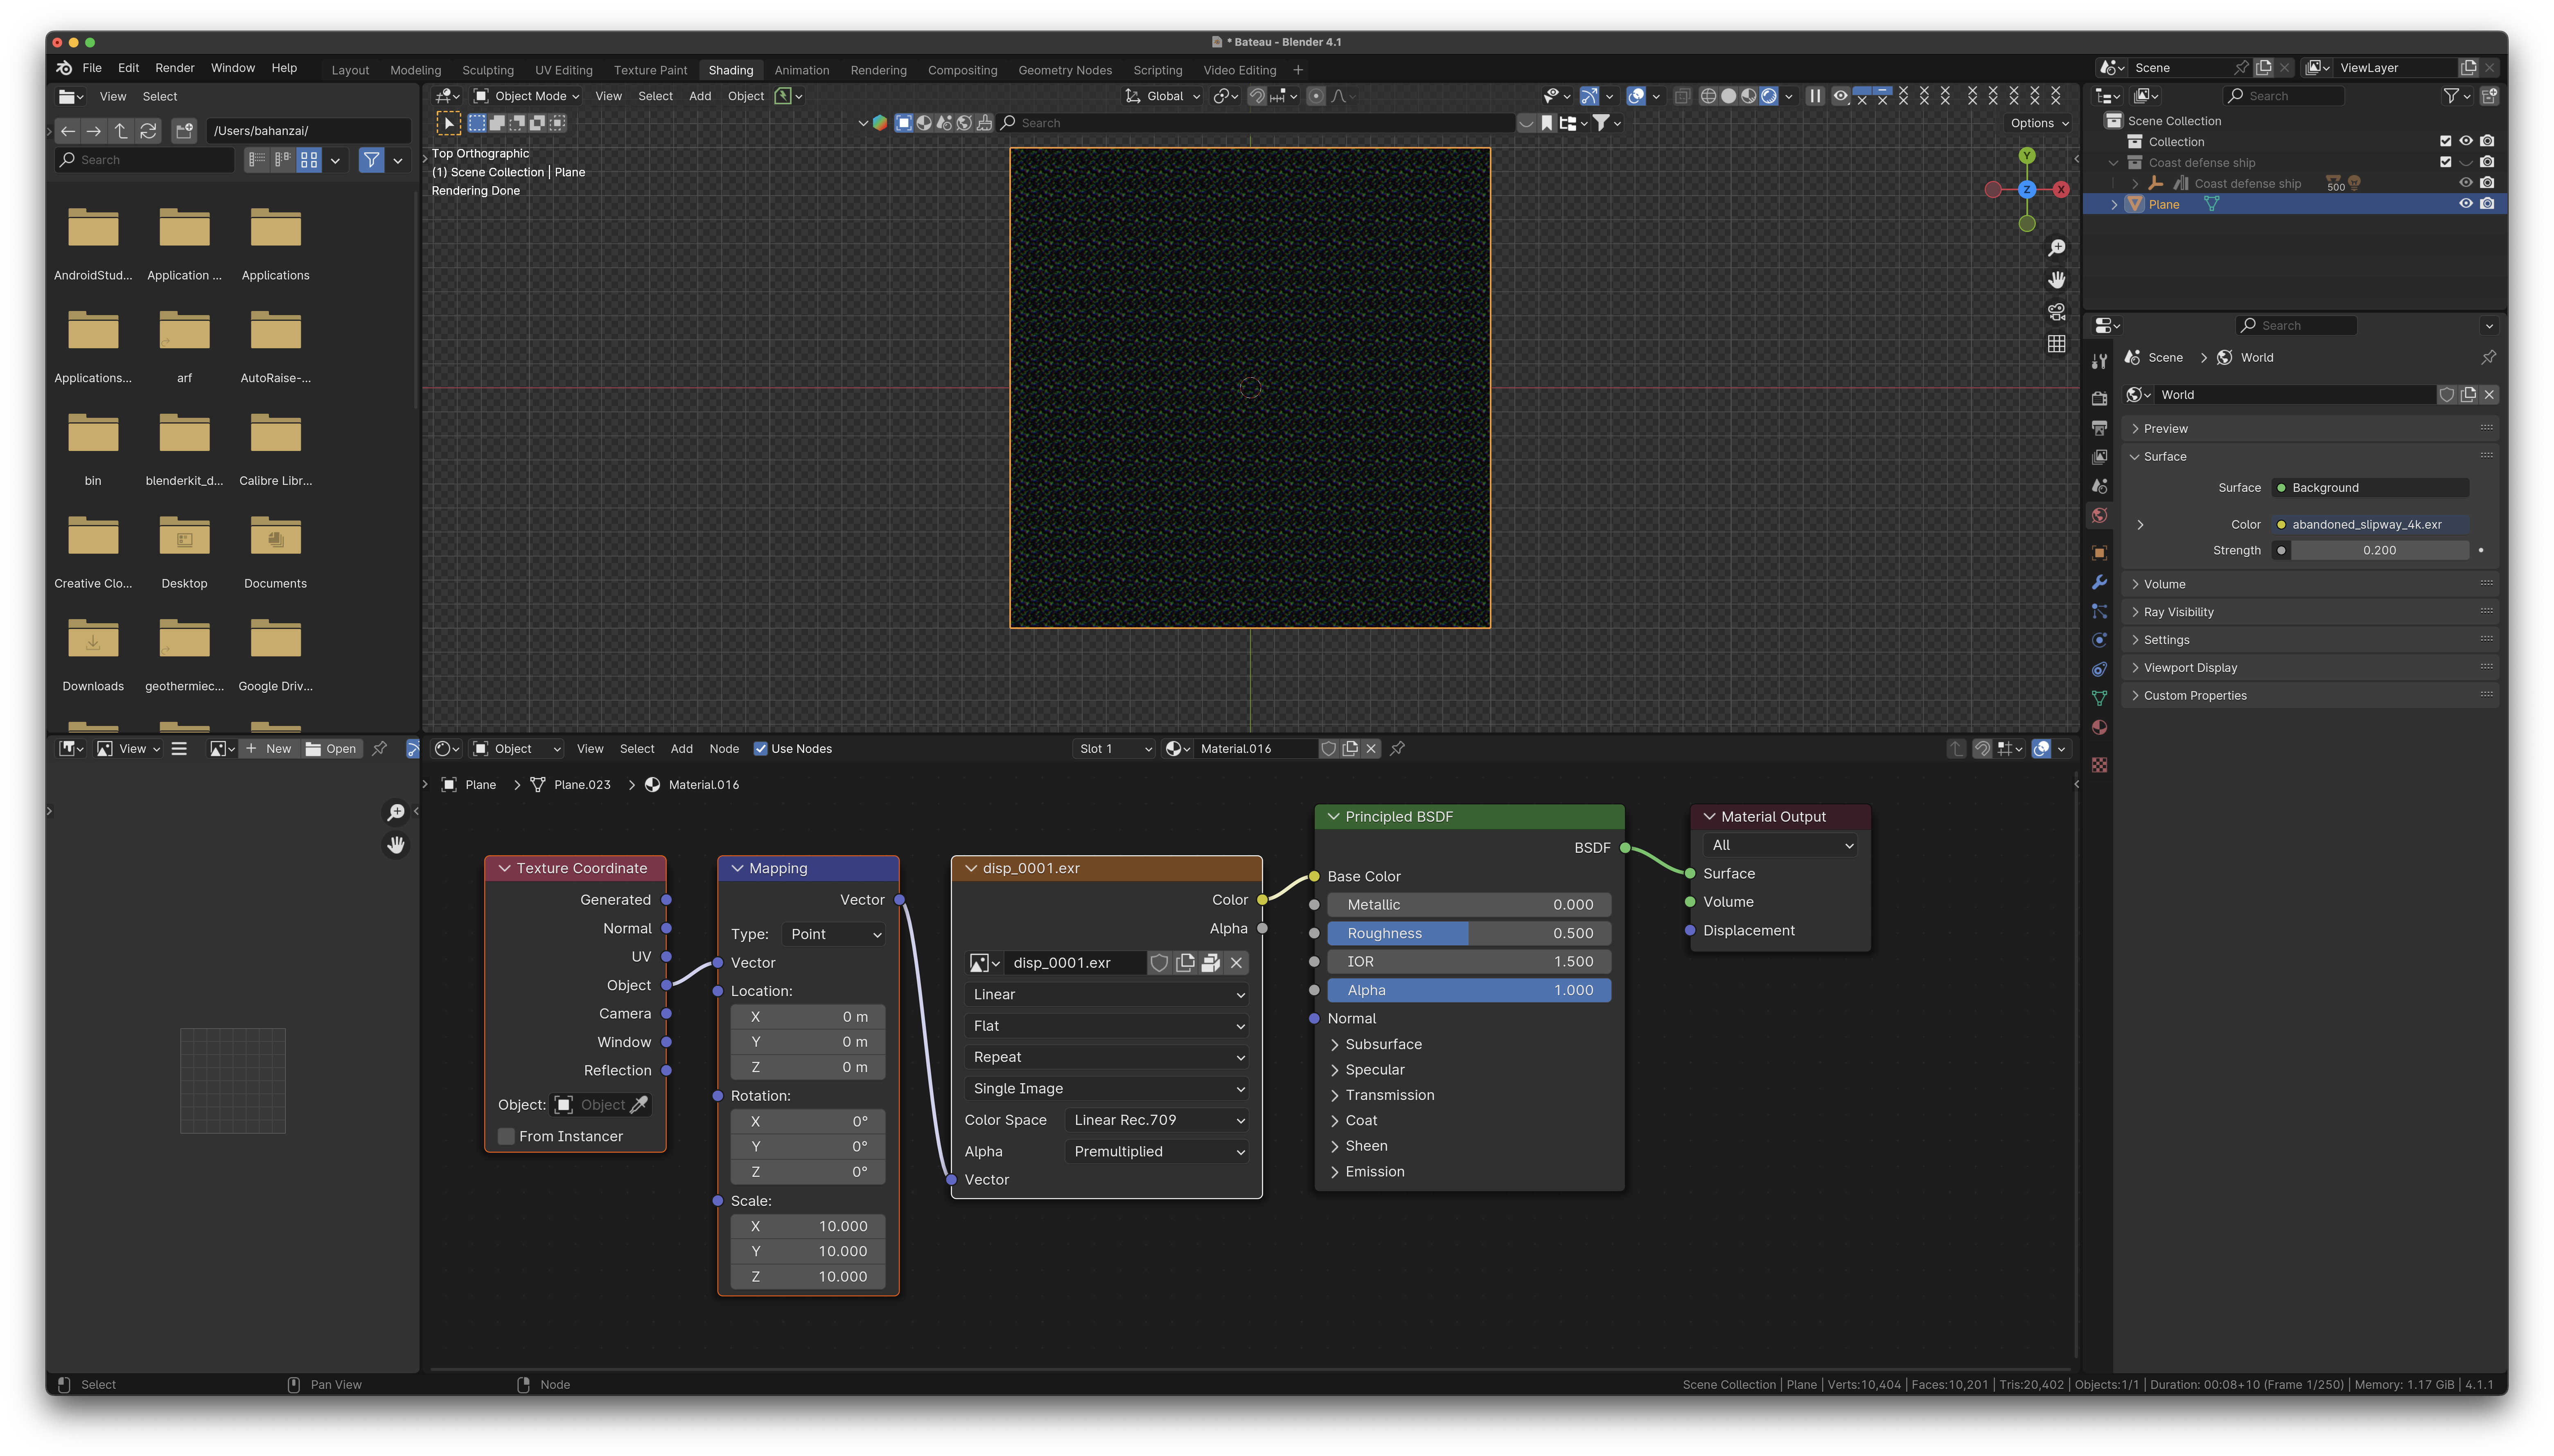Open the Render menu
The height and width of the screenshot is (1456, 2554).
pos(175,68)
